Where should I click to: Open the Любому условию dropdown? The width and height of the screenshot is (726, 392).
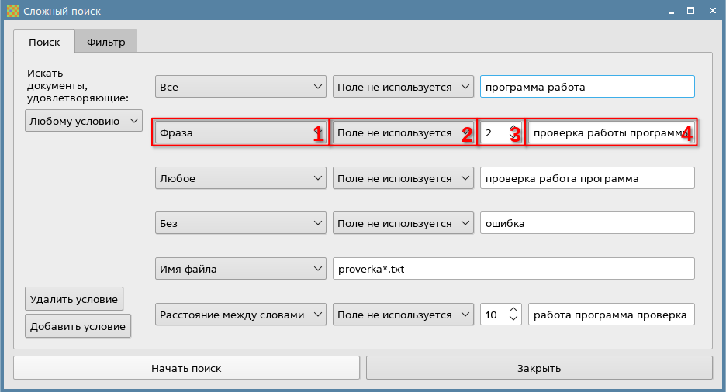[x=84, y=121]
